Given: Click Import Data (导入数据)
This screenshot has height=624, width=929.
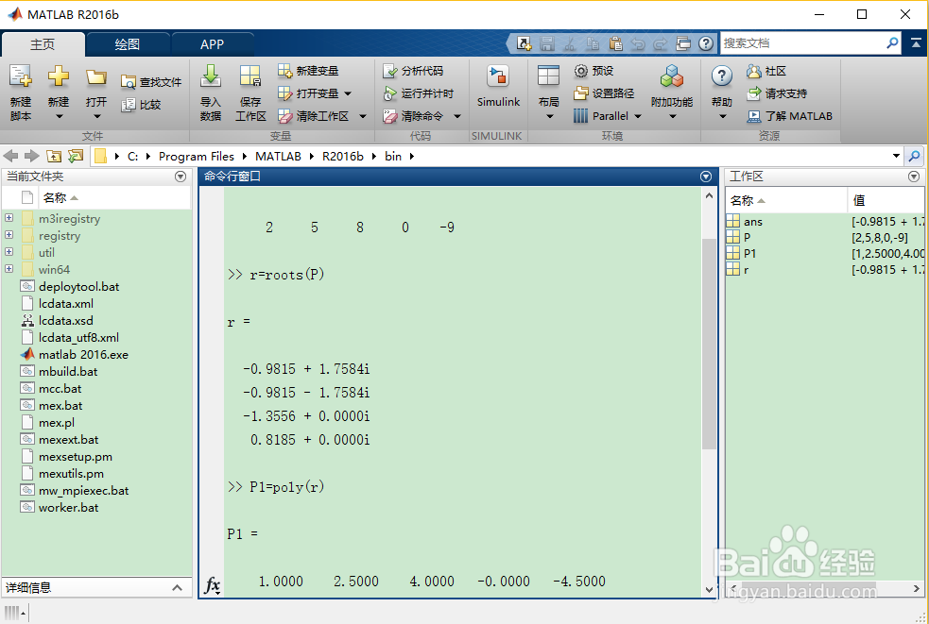Looking at the screenshot, I should pos(211,93).
